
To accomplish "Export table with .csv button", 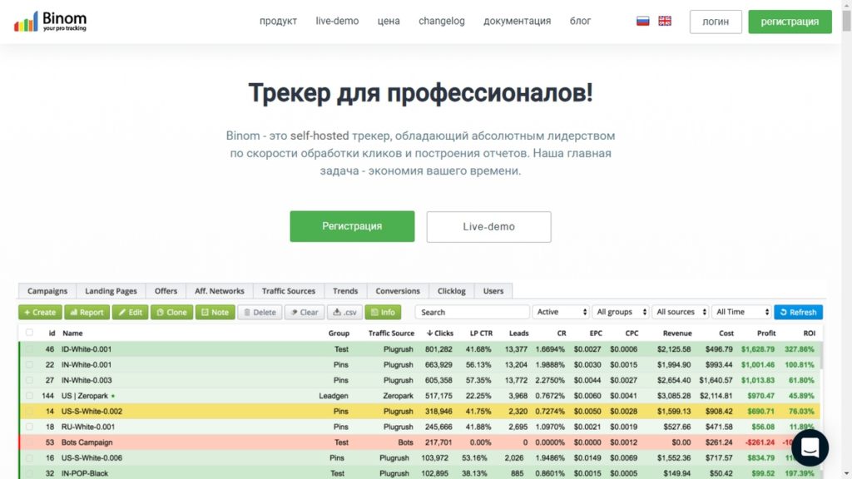I will (x=344, y=313).
